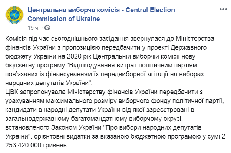The image size is (231, 153).
Task: Click the globe public-audience icon
Action: pos(48,28)
